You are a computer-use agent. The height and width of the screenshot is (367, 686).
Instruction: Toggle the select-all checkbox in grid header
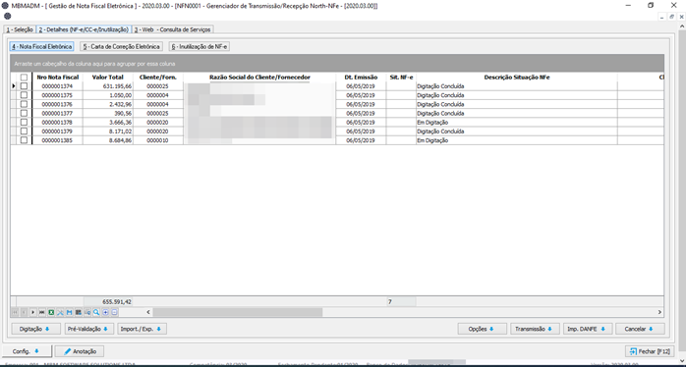(x=24, y=78)
